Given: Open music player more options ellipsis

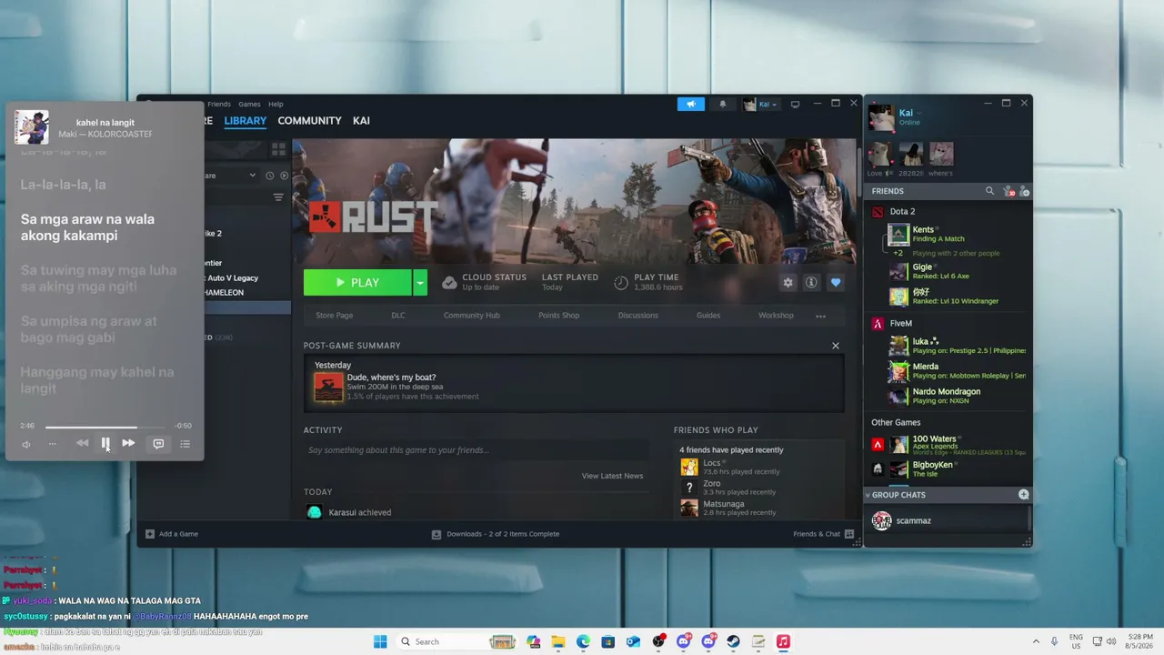Looking at the screenshot, I should [x=52, y=444].
